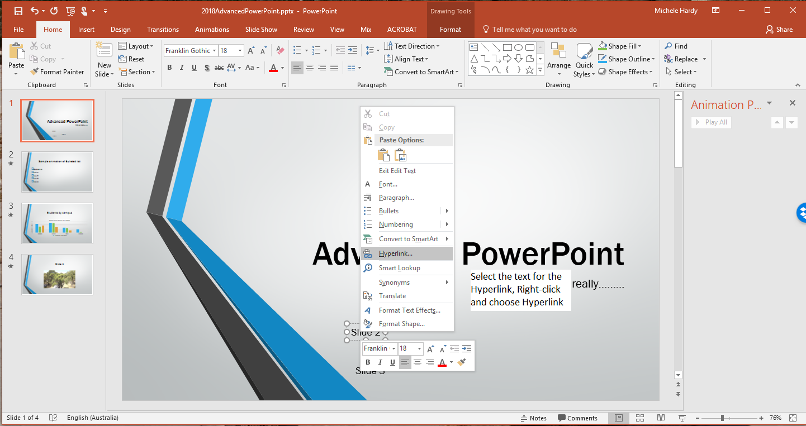Open Notes pane from status bar

[x=533, y=418]
